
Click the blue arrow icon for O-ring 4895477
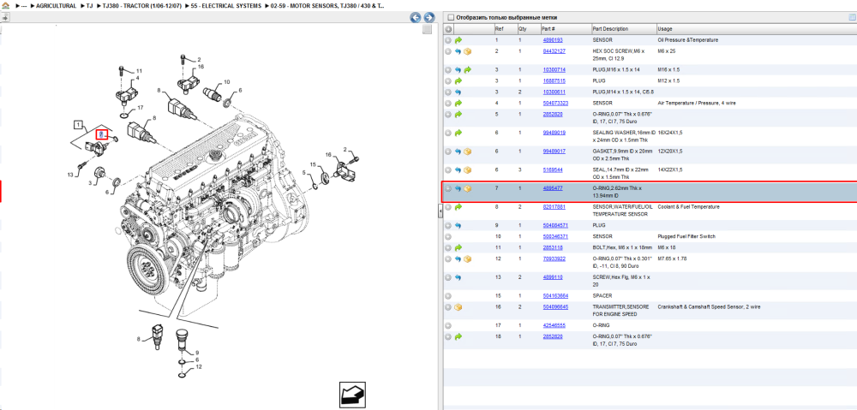point(458,188)
